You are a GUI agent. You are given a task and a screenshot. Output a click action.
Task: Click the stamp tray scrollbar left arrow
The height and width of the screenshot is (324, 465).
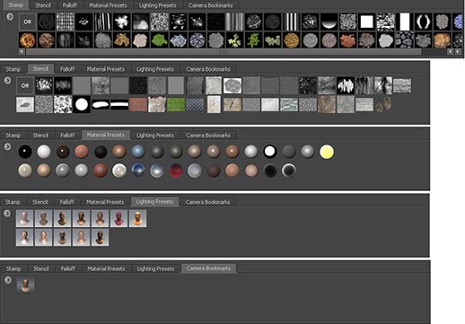tap(22, 52)
